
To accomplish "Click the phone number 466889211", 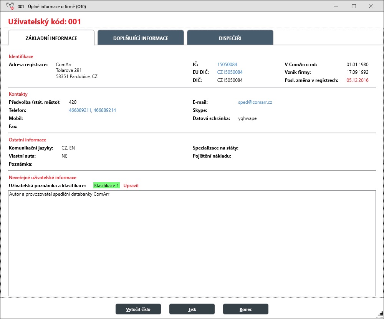I will (x=80, y=110).
